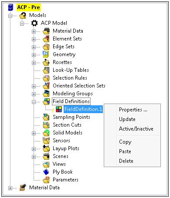Image resolution: width=170 pixels, height=198 pixels.
Task: Select the Views label
Action: 59,164
